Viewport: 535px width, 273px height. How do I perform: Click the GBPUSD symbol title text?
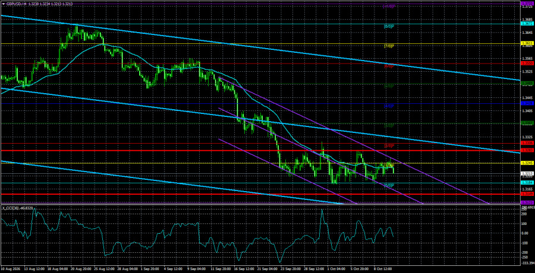tap(17, 4)
